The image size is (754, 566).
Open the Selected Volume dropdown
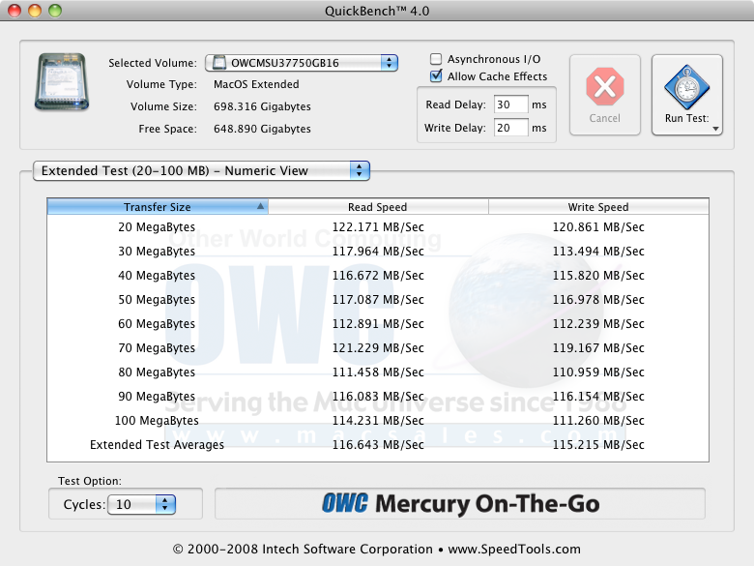tap(301, 63)
